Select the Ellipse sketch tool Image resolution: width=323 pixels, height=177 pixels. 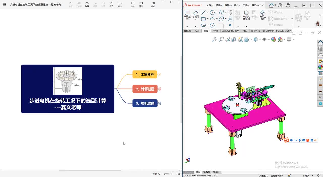221,19
